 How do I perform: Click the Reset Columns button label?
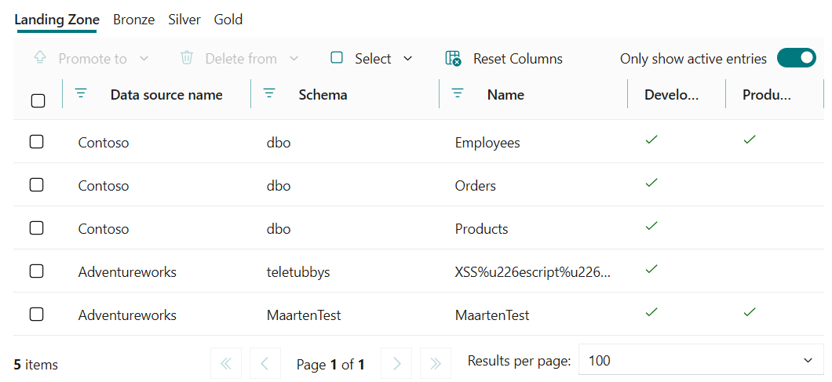click(518, 58)
